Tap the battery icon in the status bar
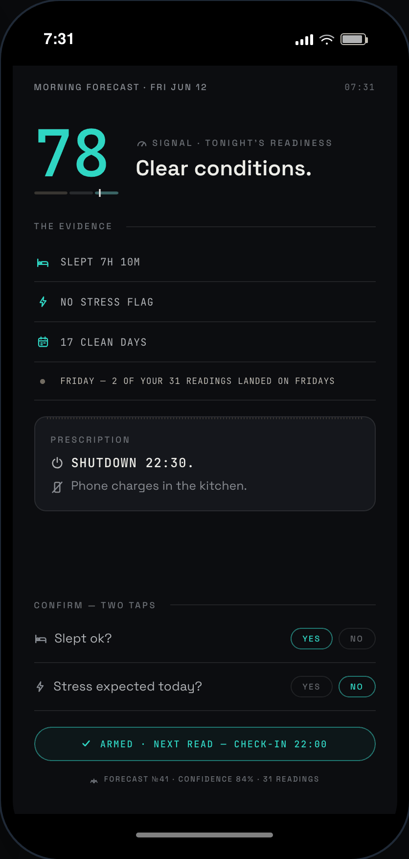 pos(354,40)
